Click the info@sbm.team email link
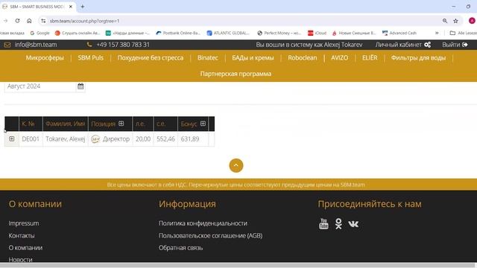 click(36, 45)
